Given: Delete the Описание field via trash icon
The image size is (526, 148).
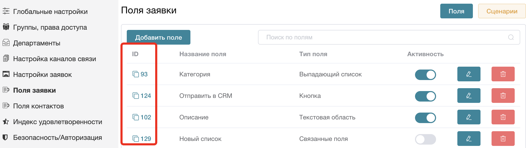Looking at the screenshot, I should pos(503,117).
